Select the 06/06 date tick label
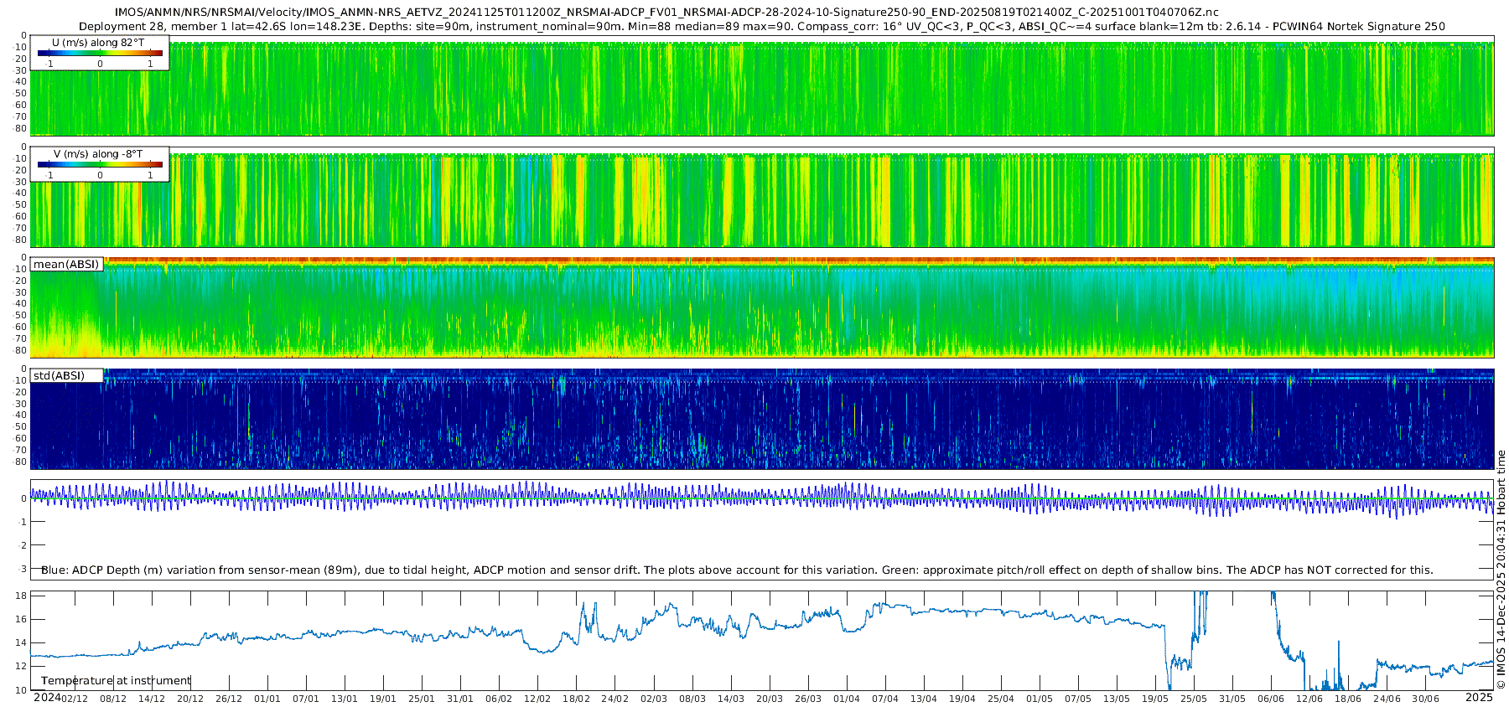This screenshot has width=1509, height=712. tap(1271, 699)
